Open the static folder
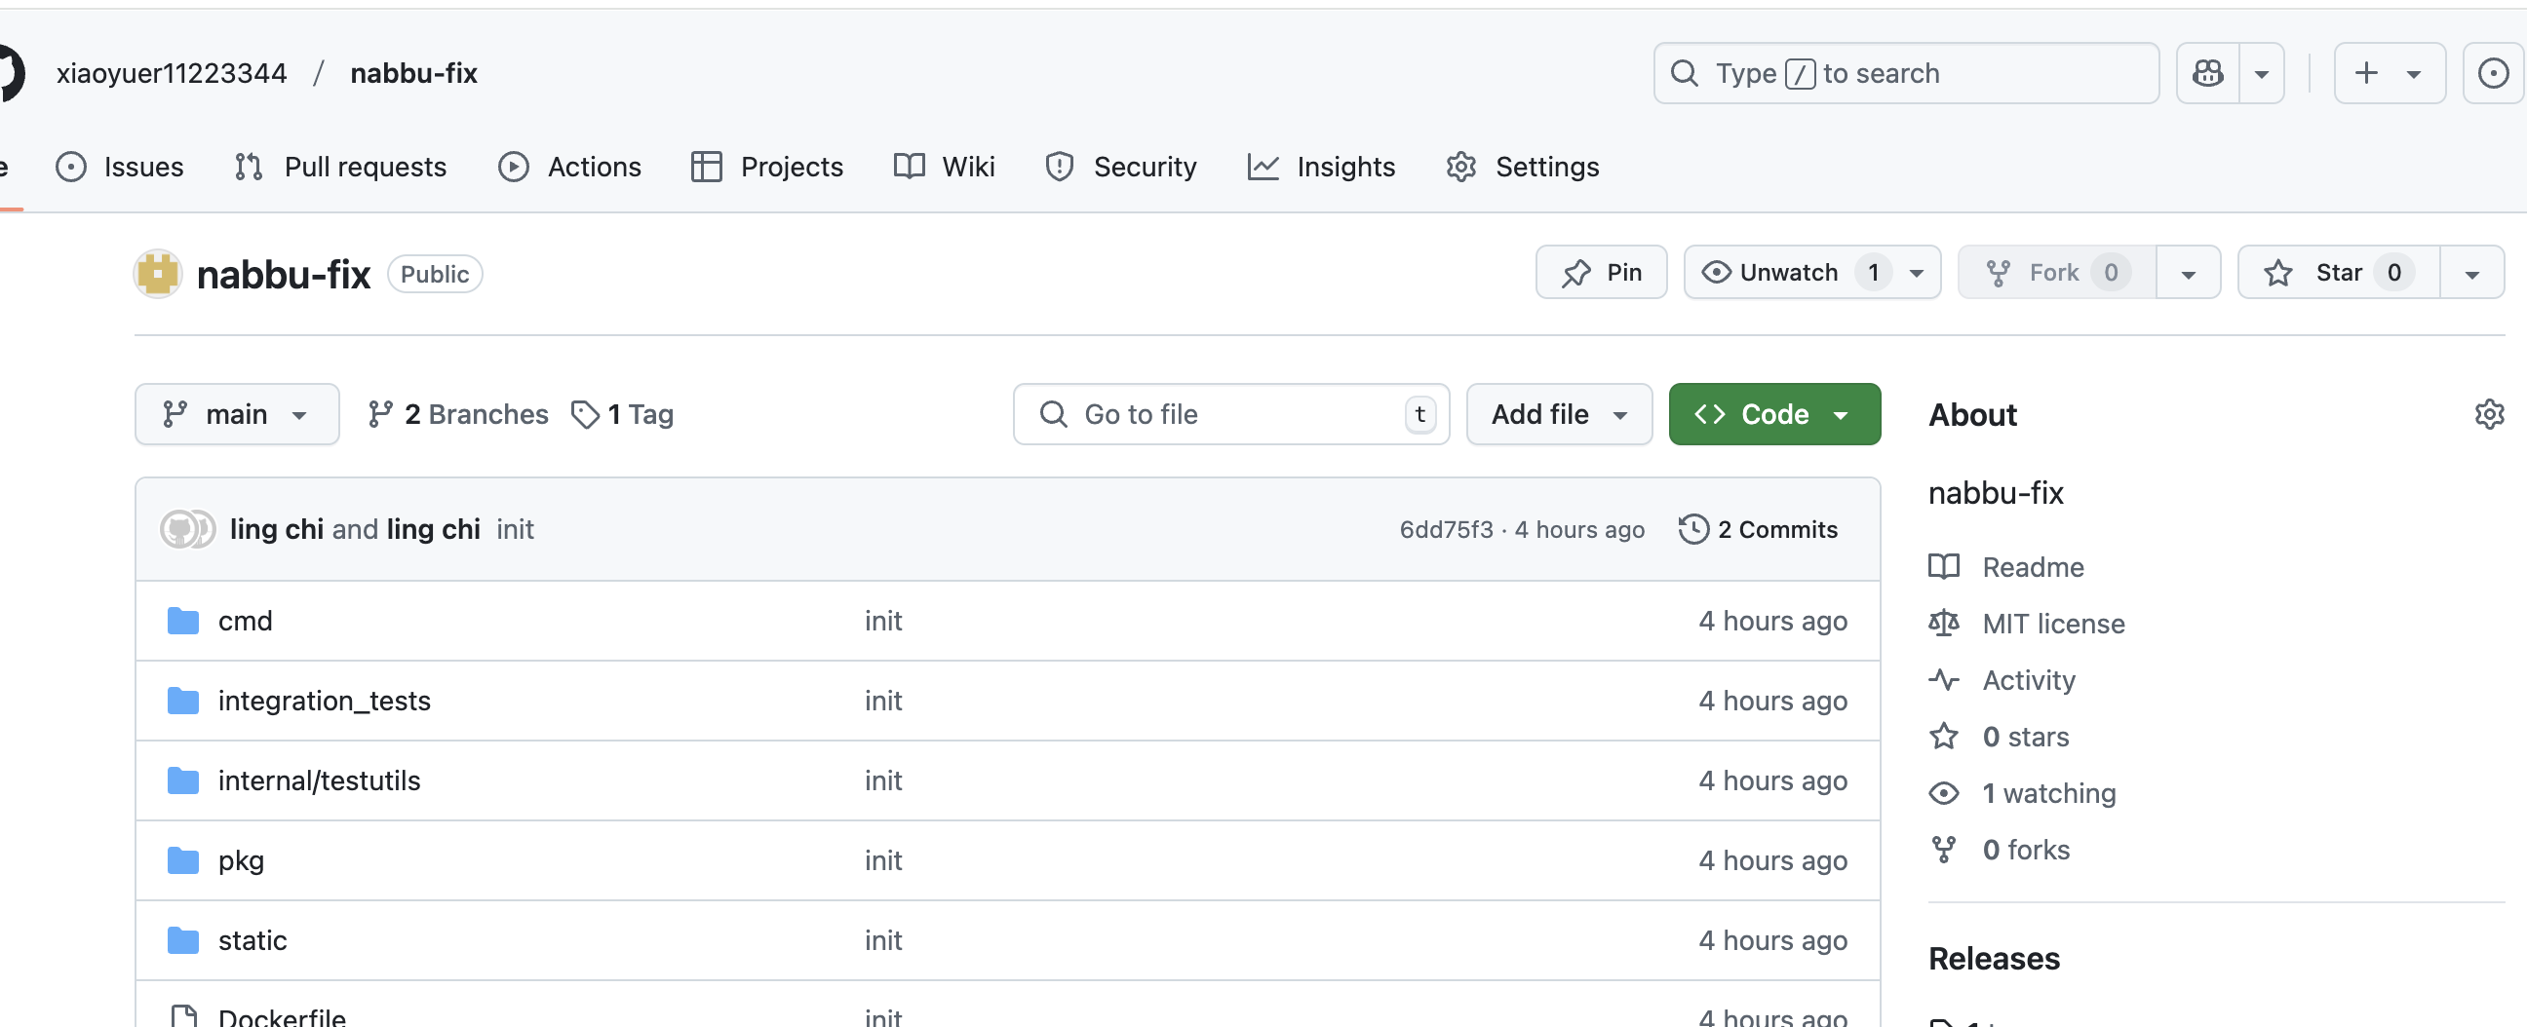 (x=253, y=940)
